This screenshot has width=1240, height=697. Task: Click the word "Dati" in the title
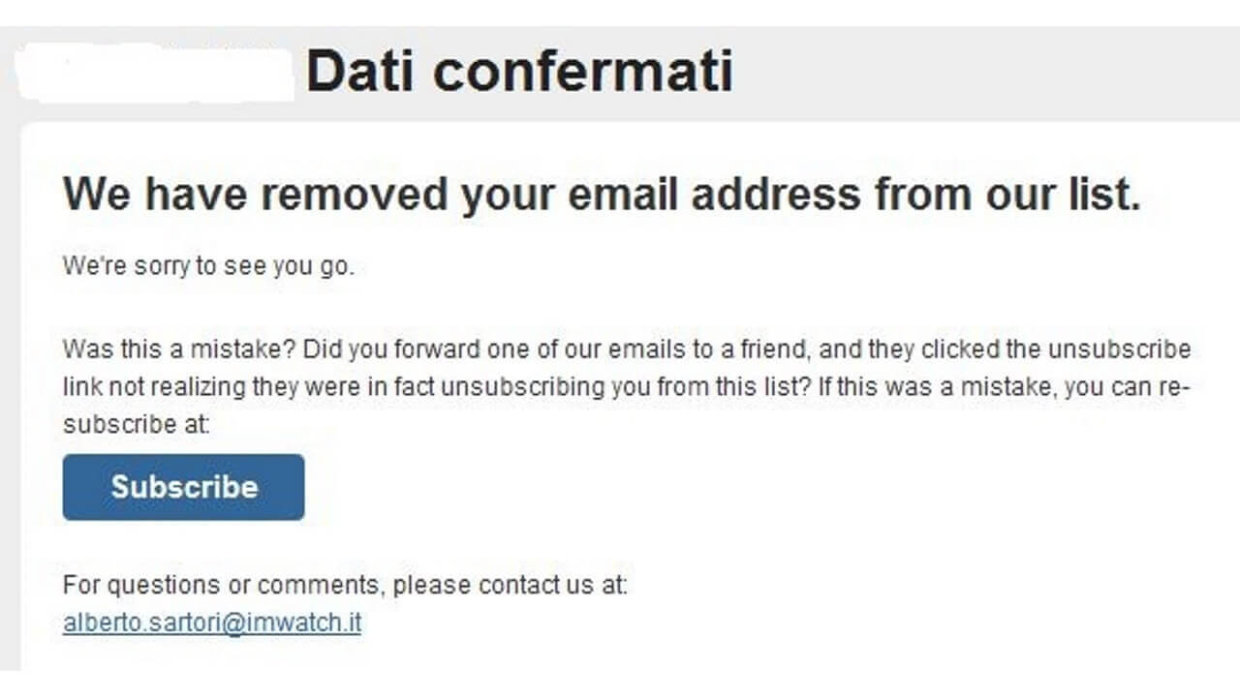click(x=361, y=72)
